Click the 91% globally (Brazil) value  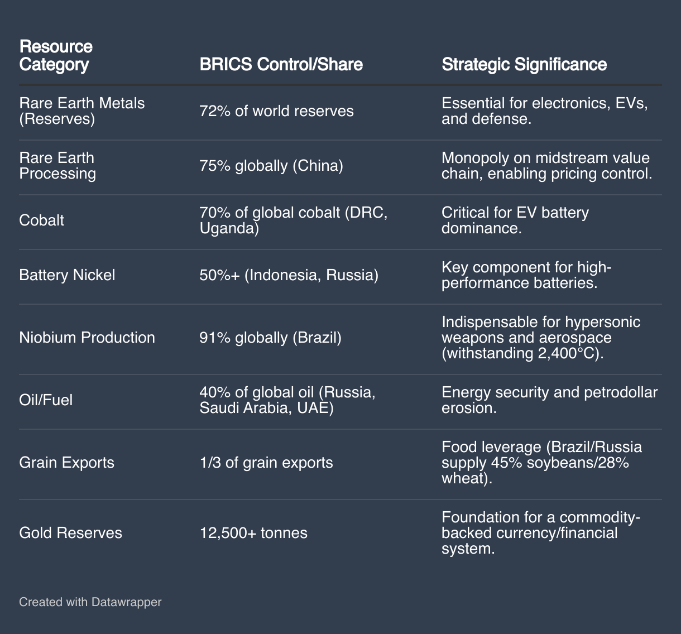(270, 338)
